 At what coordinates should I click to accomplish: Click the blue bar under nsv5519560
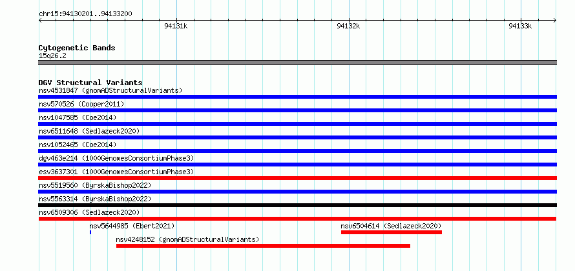pos(297,192)
